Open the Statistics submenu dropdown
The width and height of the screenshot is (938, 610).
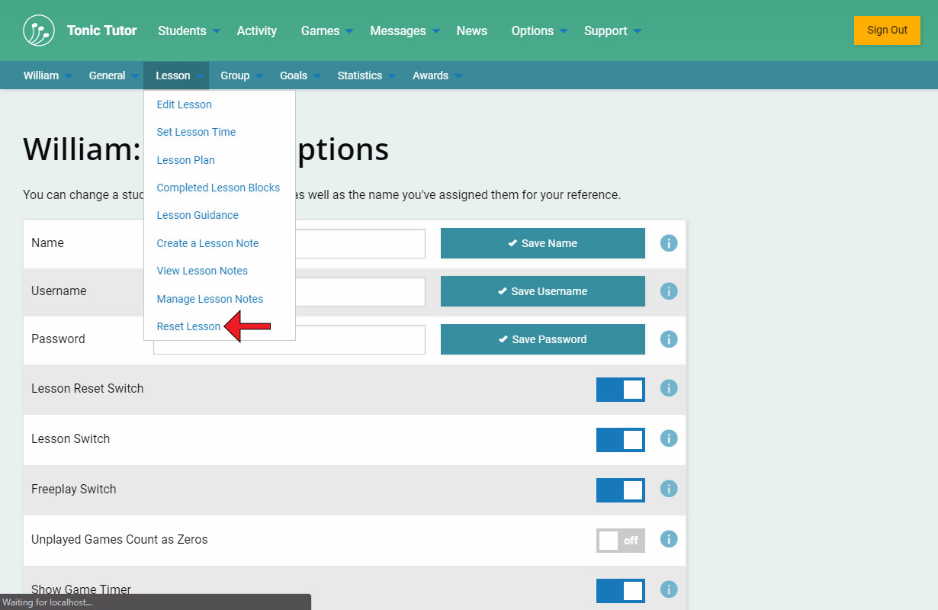pyautogui.click(x=367, y=75)
